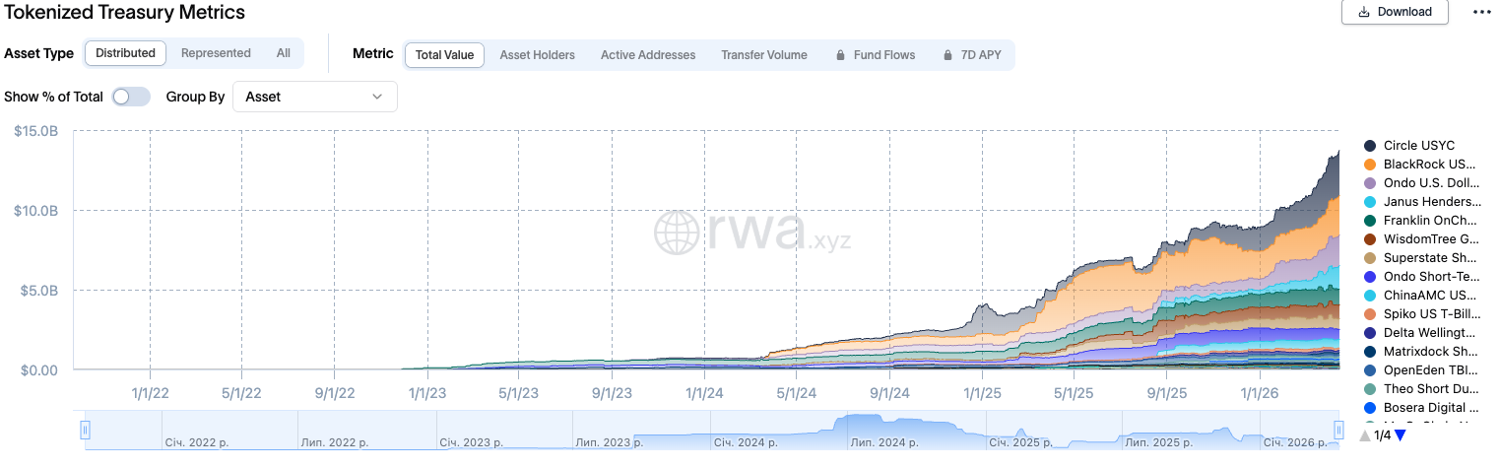Switch metric to Asset Holders
Screen dimensions: 1499x468
(x=537, y=55)
